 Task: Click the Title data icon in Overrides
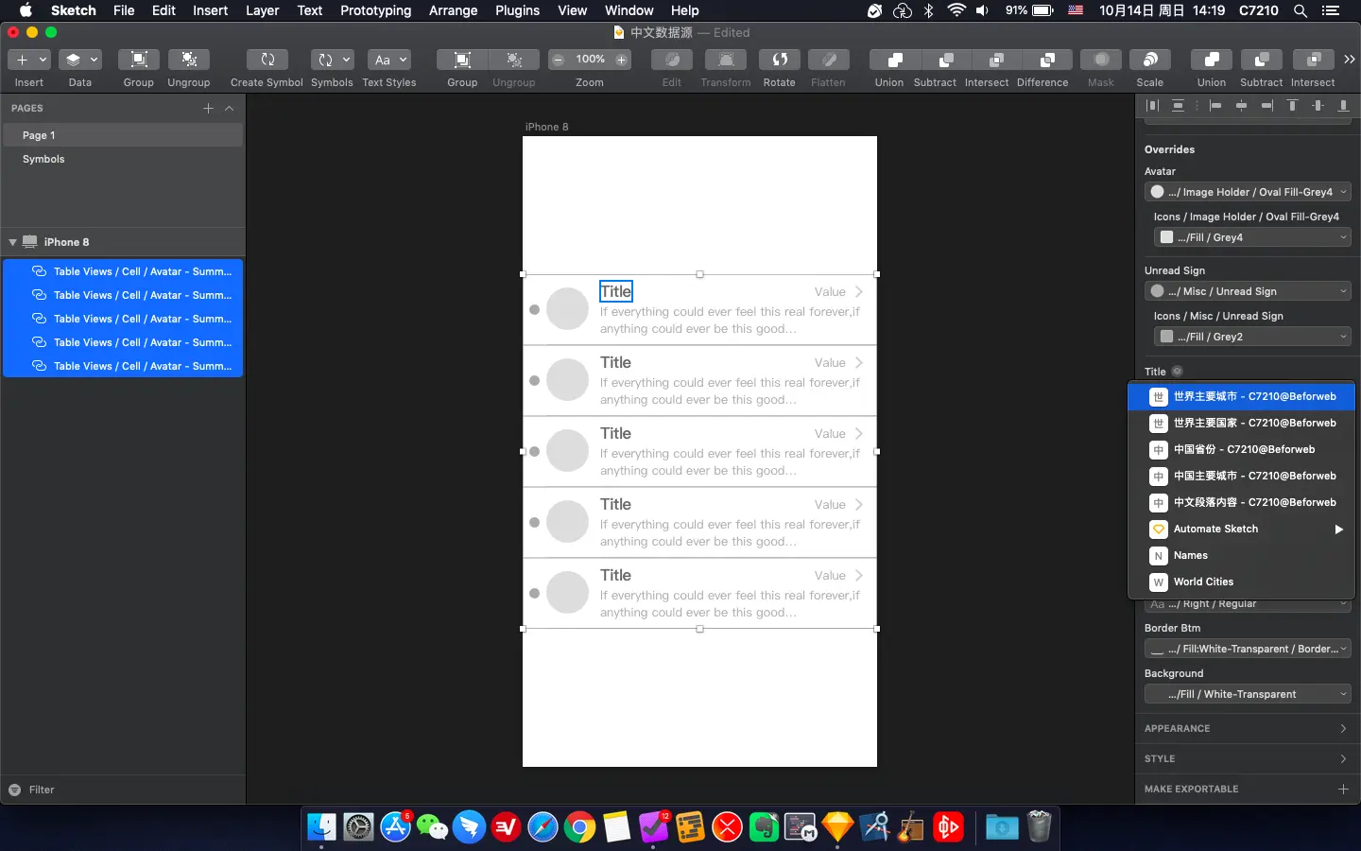pyautogui.click(x=1177, y=372)
